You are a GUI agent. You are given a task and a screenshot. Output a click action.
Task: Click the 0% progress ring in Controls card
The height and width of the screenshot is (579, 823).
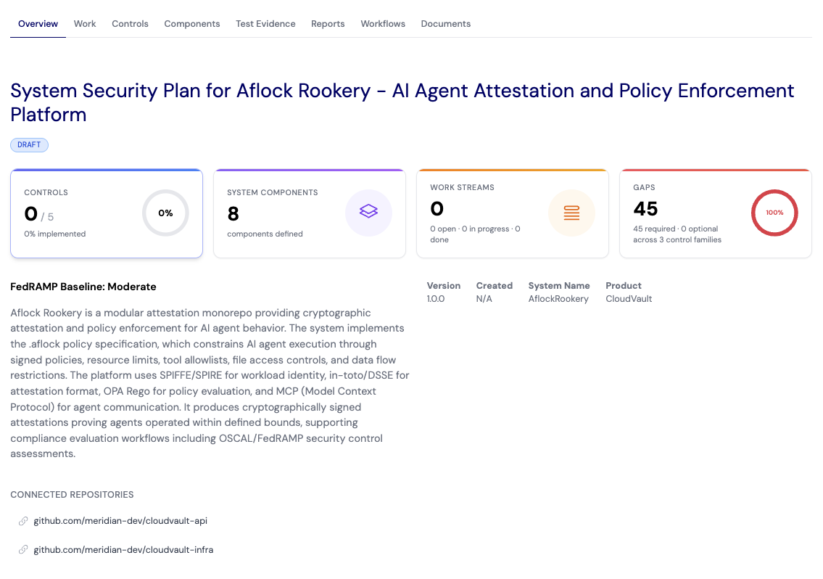(x=165, y=213)
